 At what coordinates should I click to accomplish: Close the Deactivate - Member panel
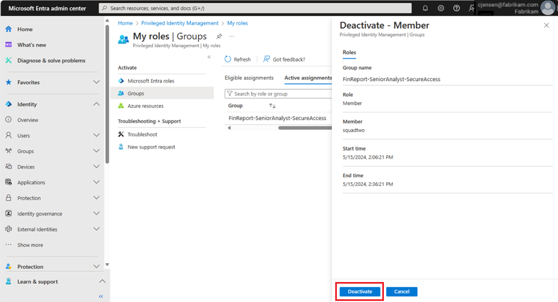pos(546,25)
